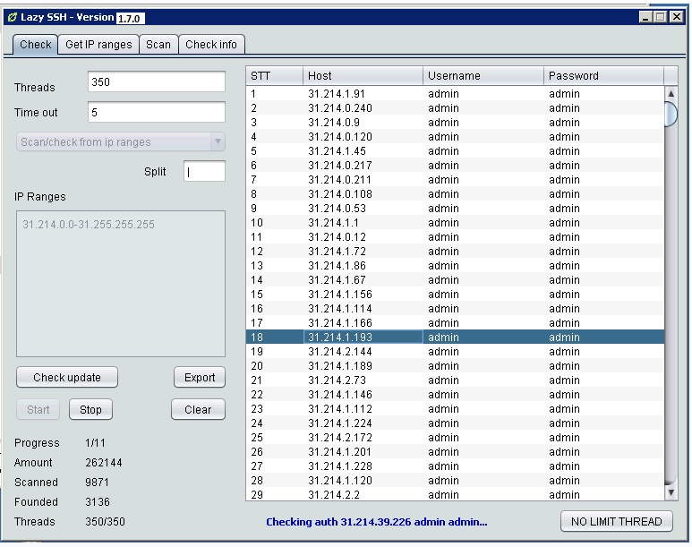Select host row 31.214.0.211
Image resolution: width=692 pixels, height=547 pixels.
tap(455, 180)
